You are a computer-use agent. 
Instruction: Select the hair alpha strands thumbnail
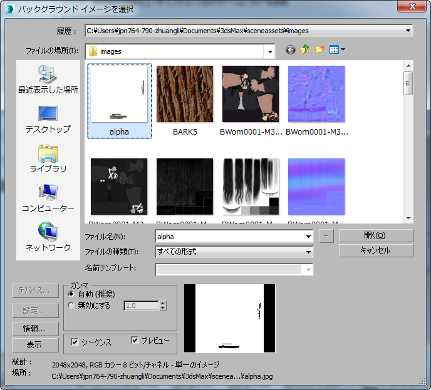(251, 187)
